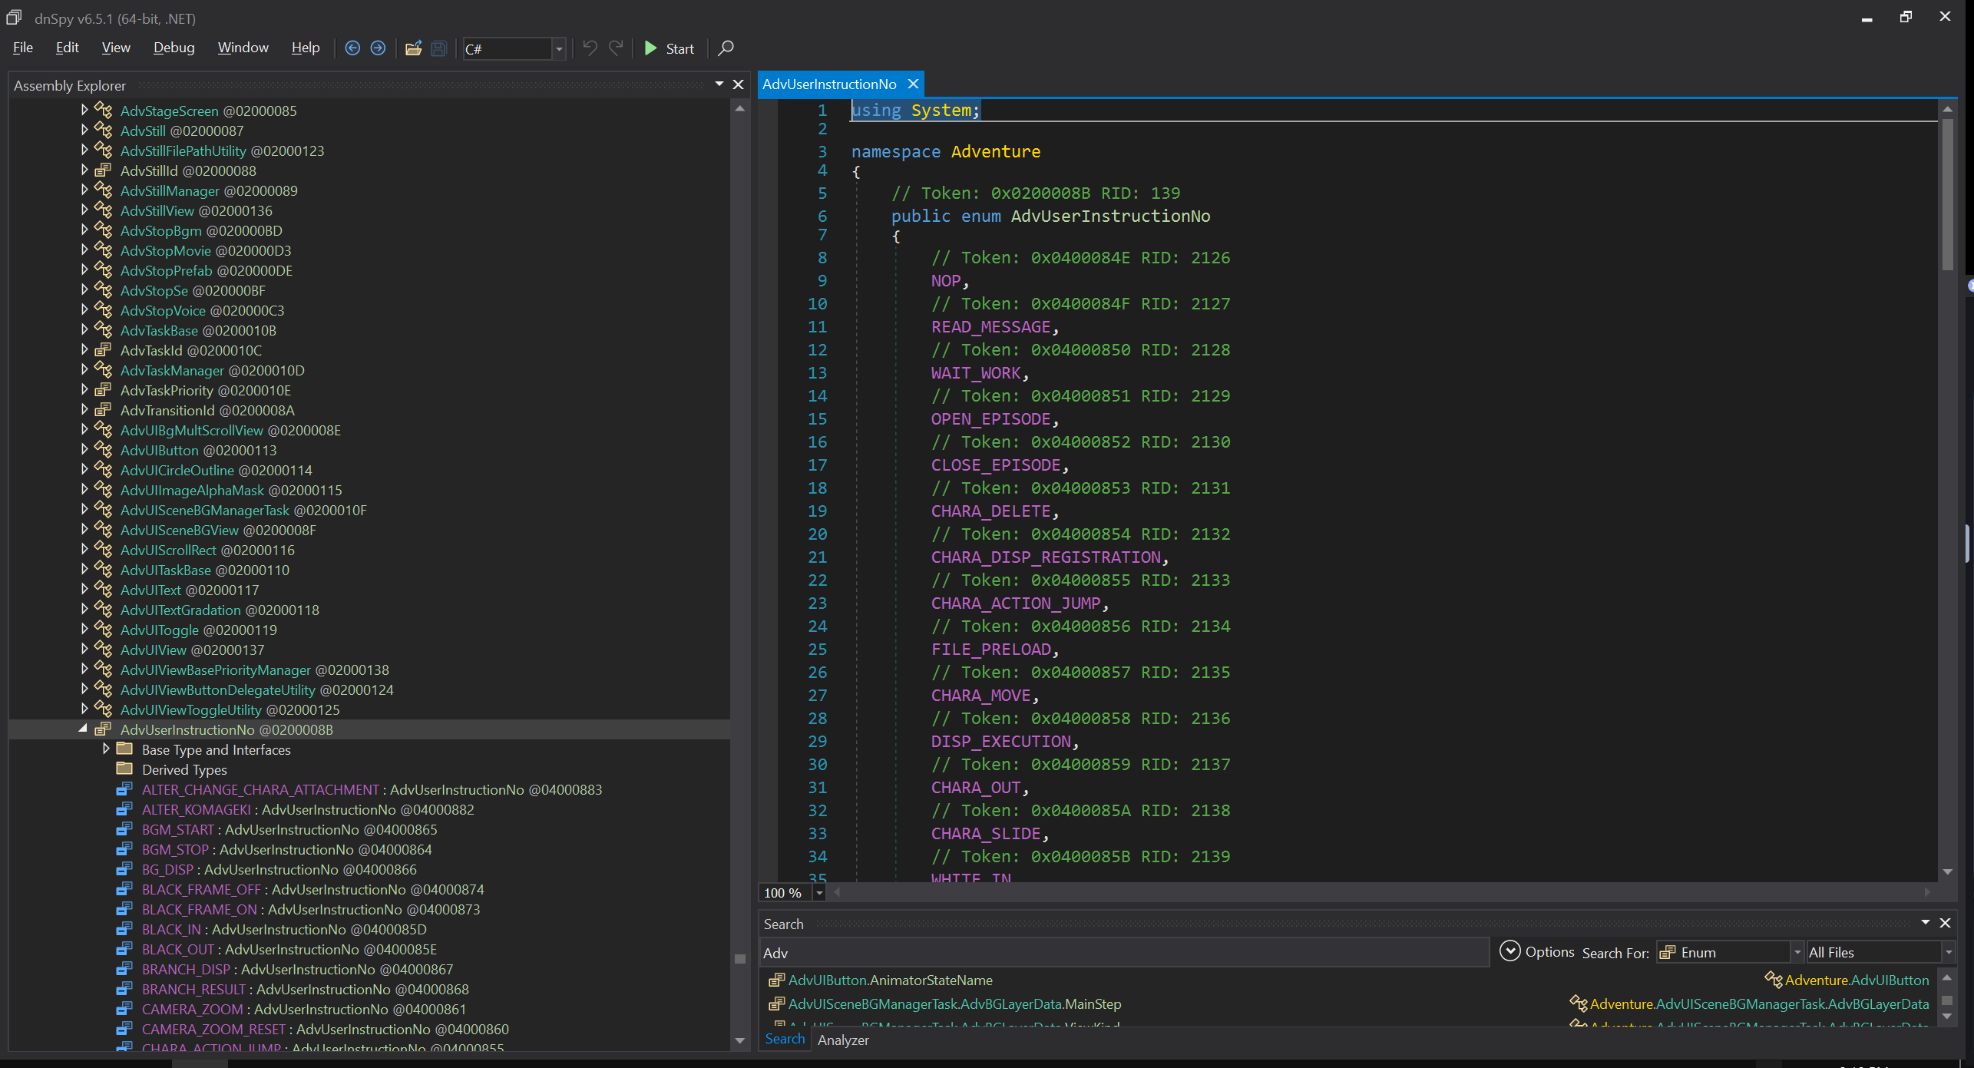Image resolution: width=1974 pixels, height=1068 pixels.
Task: Switch to the Analyzer tab
Action: click(842, 1040)
